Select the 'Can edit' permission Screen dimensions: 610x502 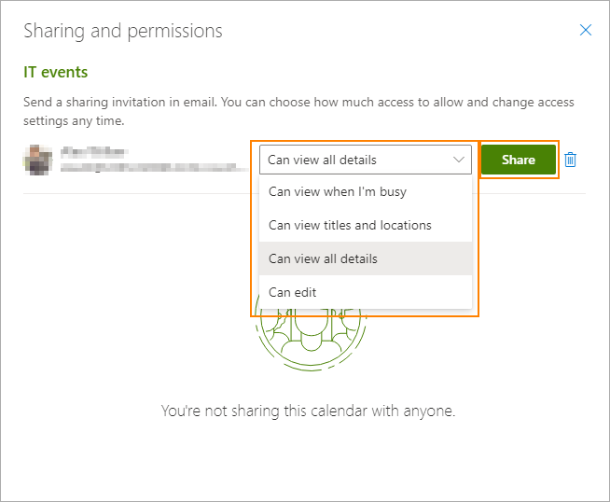[x=293, y=292]
